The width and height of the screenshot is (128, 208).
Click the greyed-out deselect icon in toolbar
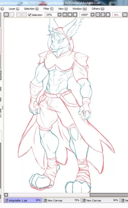(19, 15)
